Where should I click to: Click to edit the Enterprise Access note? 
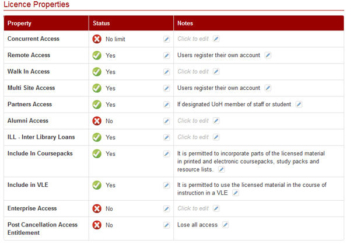pyautogui.click(x=192, y=208)
